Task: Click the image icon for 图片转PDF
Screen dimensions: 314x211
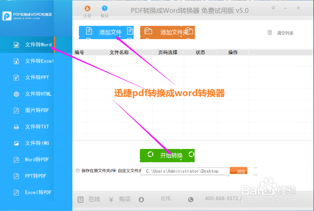Action: (x=16, y=110)
